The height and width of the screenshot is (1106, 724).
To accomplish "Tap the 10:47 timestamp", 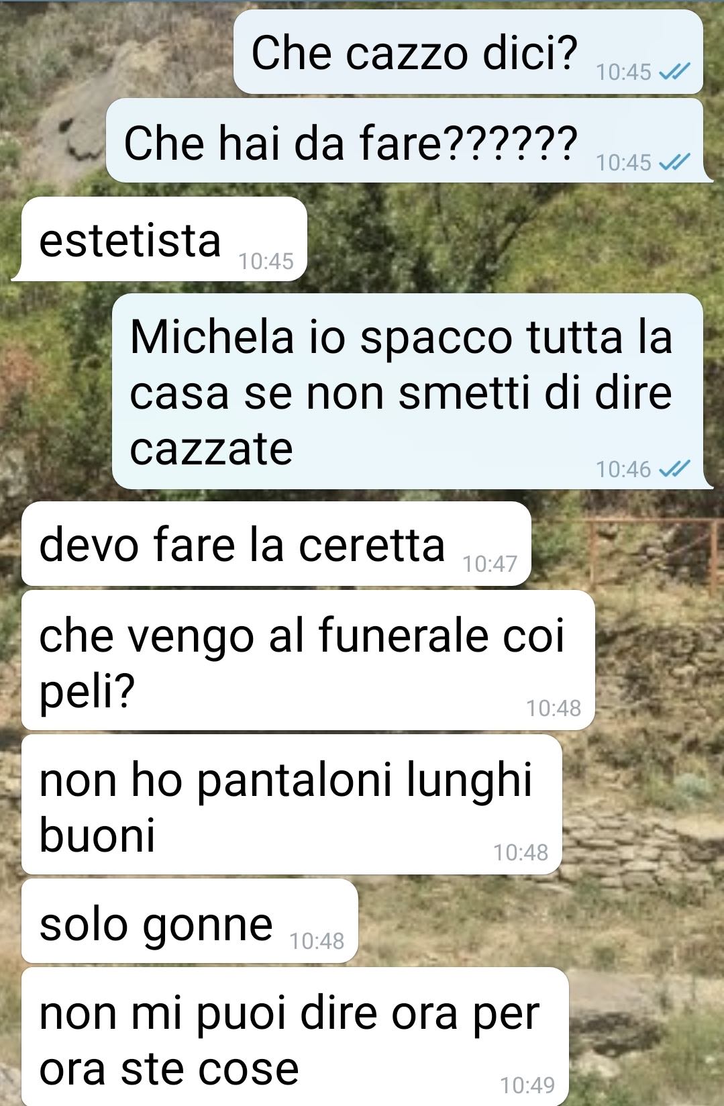I will [490, 564].
